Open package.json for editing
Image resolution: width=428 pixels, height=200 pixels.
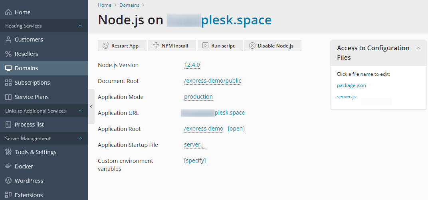tap(351, 85)
